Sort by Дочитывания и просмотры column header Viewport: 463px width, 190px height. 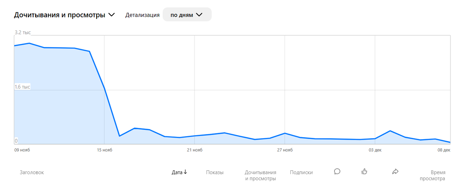pyautogui.click(x=260, y=175)
